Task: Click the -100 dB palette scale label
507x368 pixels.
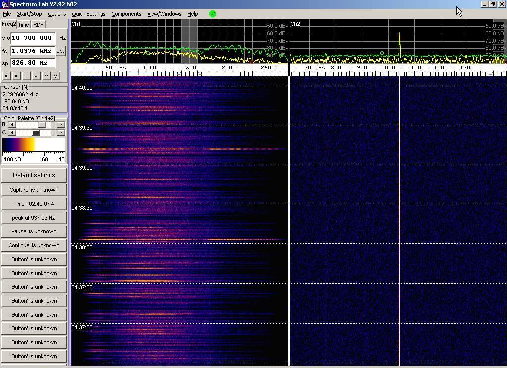Action: pyautogui.click(x=12, y=159)
